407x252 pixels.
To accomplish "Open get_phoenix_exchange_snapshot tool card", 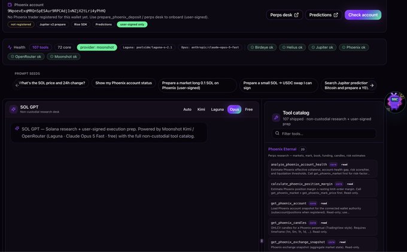I will click(323, 244).
